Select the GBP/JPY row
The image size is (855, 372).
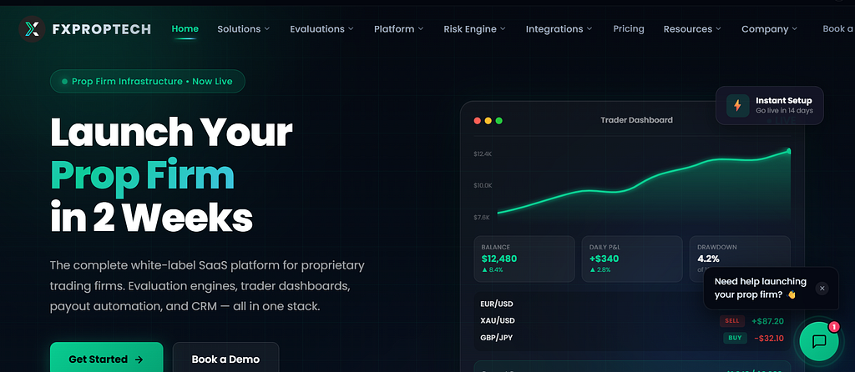click(x=632, y=338)
